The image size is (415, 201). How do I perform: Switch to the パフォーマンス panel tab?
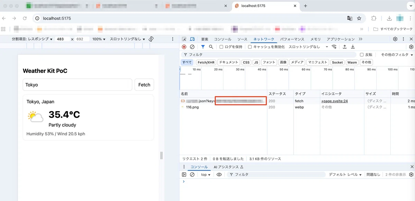[292, 39]
